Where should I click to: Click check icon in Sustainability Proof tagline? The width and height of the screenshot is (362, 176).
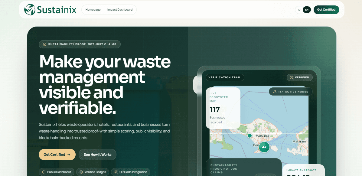click(x=45, y=44)
